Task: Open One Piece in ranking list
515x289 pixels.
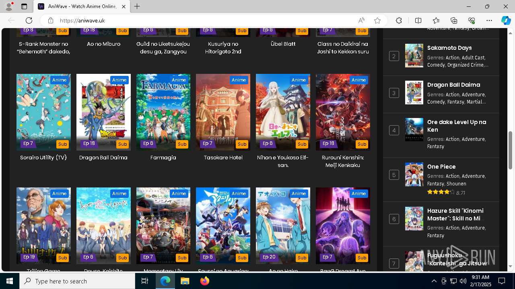Action: click(x=441, y=167)
